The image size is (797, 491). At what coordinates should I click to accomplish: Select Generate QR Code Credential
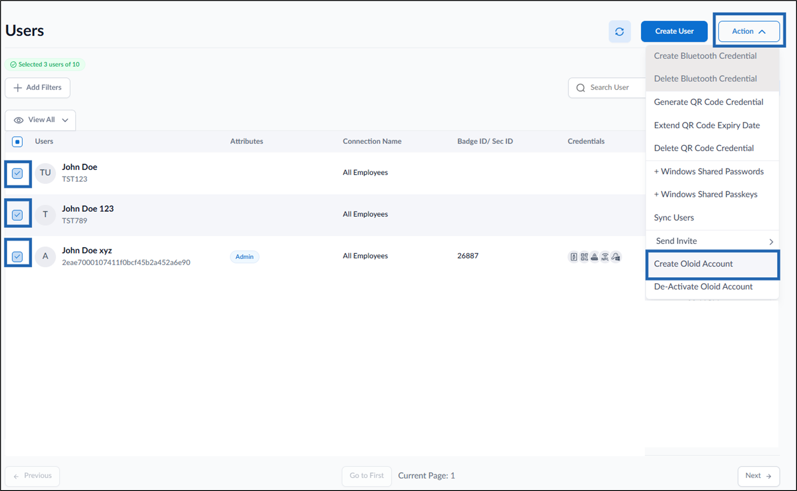[712, 102]
